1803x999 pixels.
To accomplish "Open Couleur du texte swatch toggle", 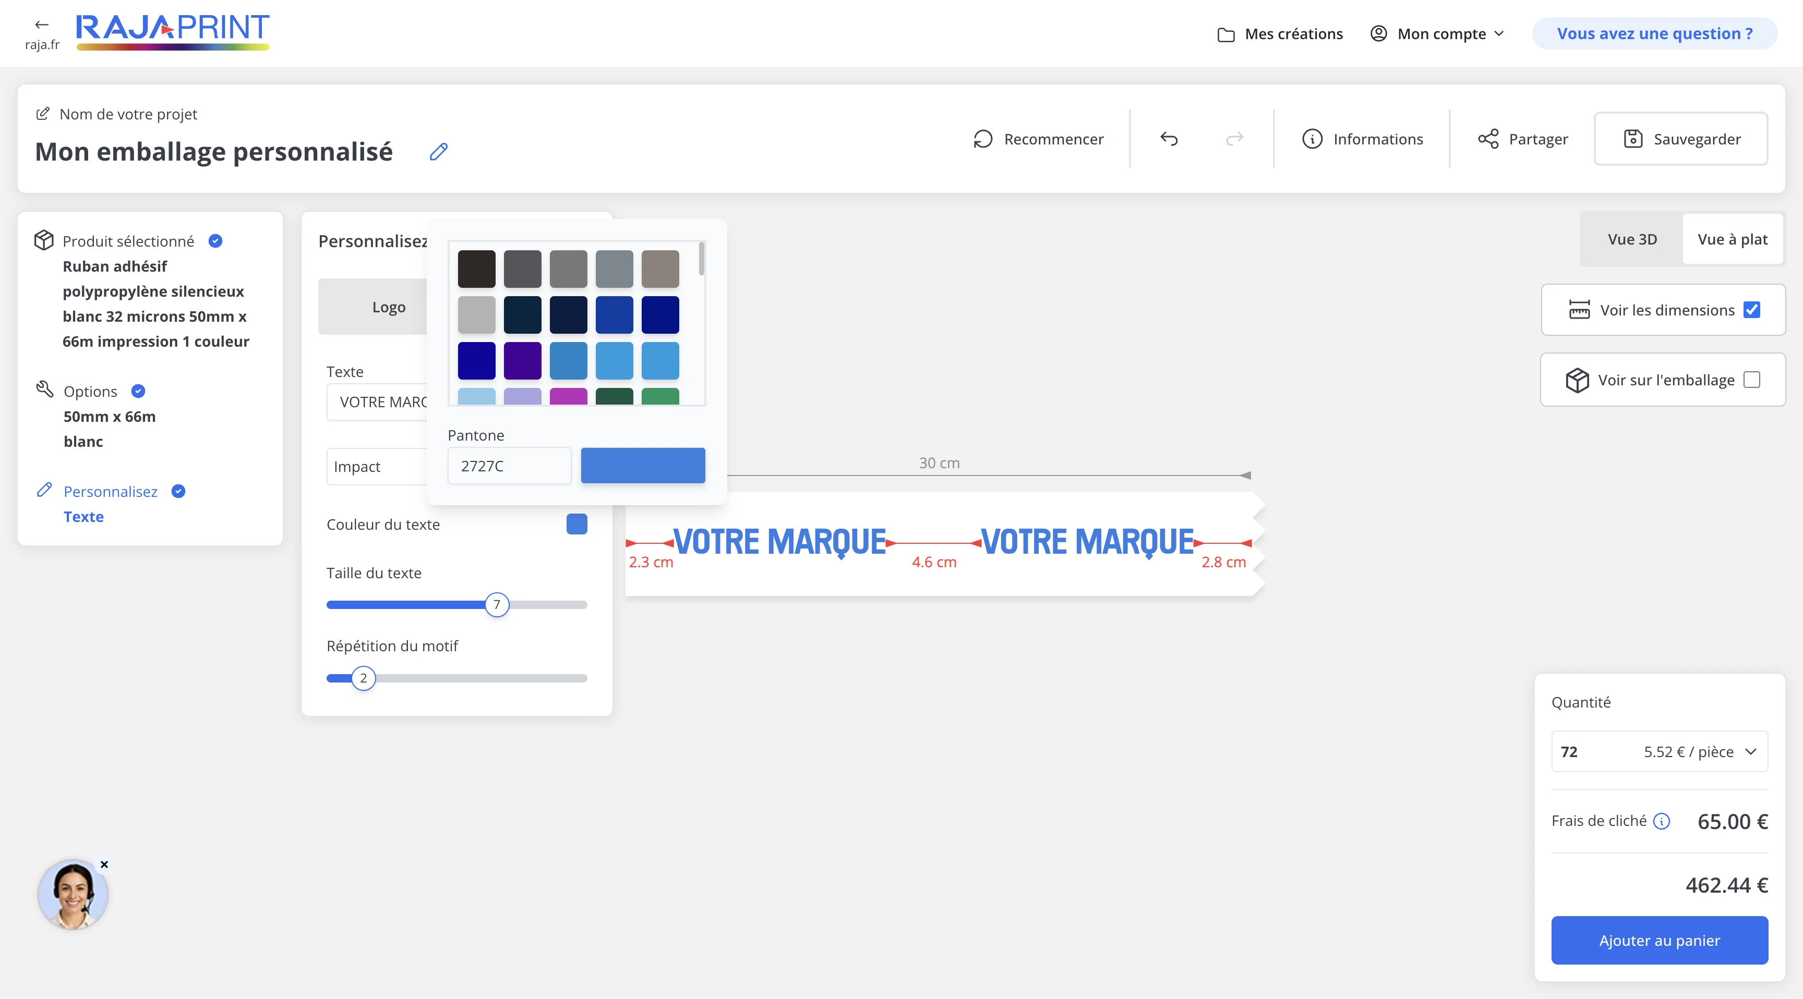I will coord(576,524).
